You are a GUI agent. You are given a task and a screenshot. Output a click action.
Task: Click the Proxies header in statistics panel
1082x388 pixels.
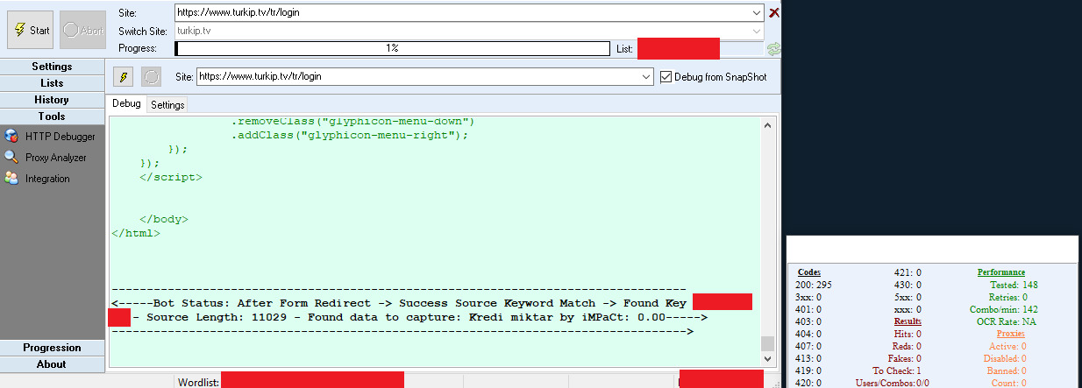(x=1010, y=334)
